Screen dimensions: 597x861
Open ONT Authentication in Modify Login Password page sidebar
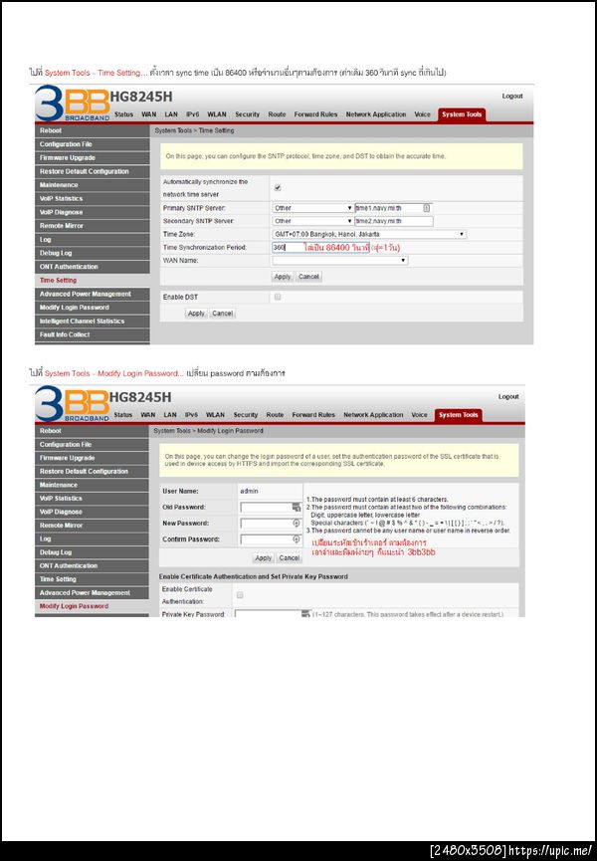[x=92, y=565]
